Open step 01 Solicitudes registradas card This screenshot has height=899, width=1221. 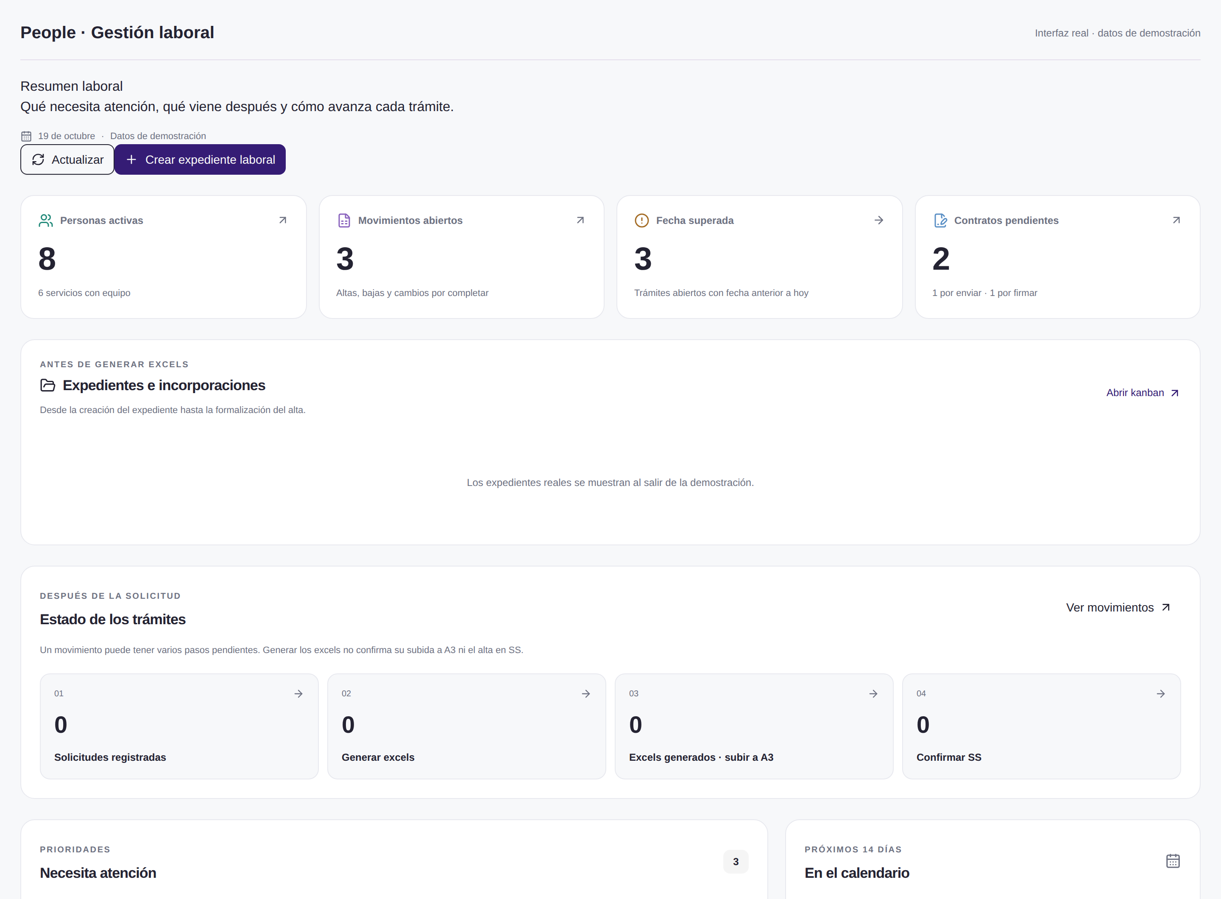tap(179, 726)
